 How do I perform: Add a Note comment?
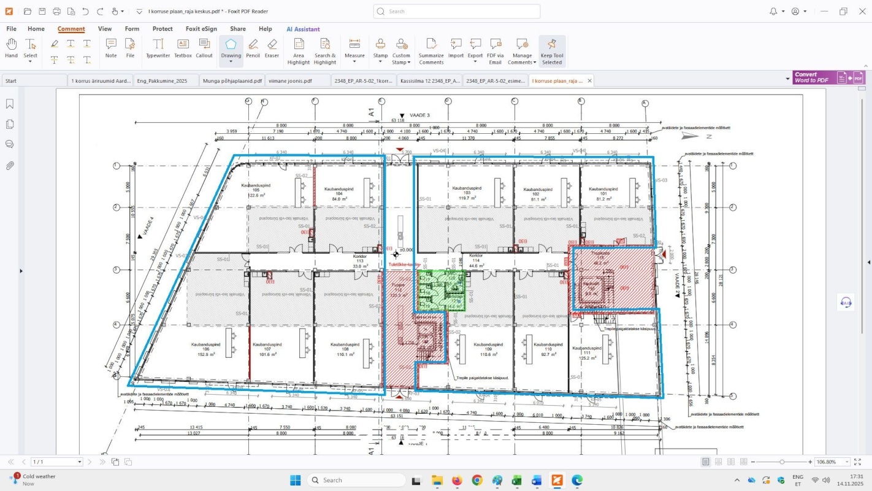pyautogui.click(x=111, y=48)
